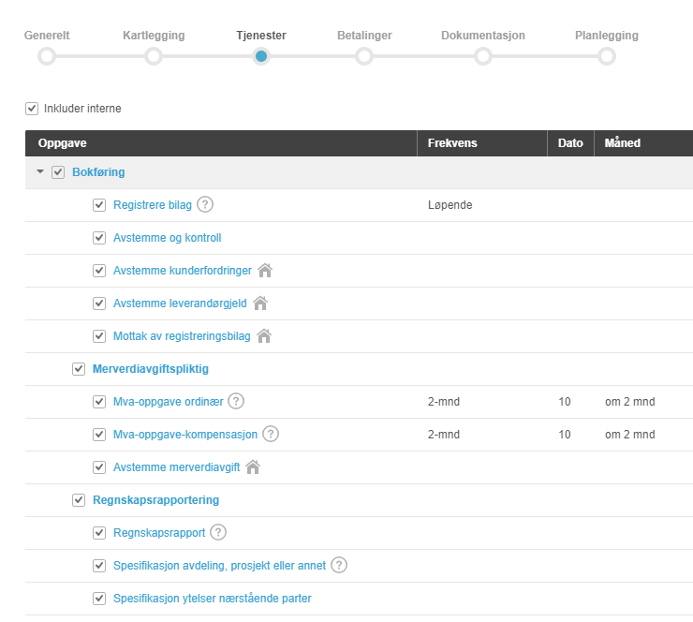This screenshot has width=693, height=622.
Task: Click house icon beside Avstemme leverandørgjeld
Action: [260, 303]
